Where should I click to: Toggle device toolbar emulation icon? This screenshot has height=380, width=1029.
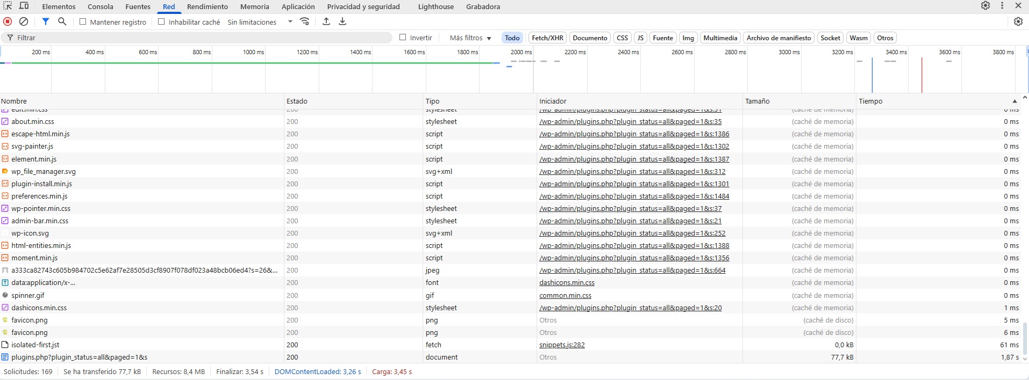point(24,6)
